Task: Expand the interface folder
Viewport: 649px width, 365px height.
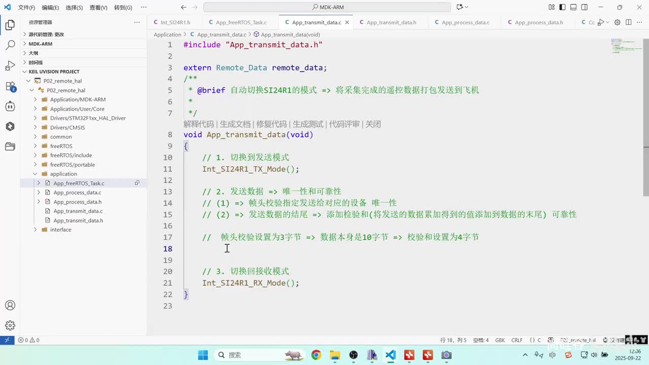Action: [83, 230]
